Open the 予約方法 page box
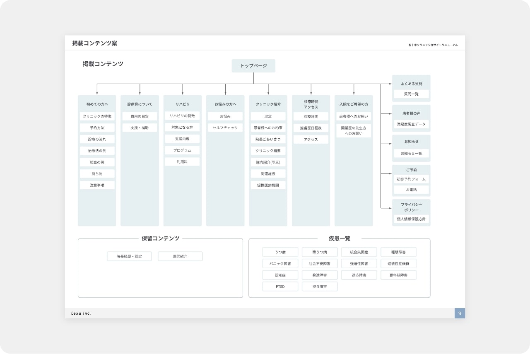Viewport: 530px width, 354px height. pyautogui.click(x=97, y=128)
